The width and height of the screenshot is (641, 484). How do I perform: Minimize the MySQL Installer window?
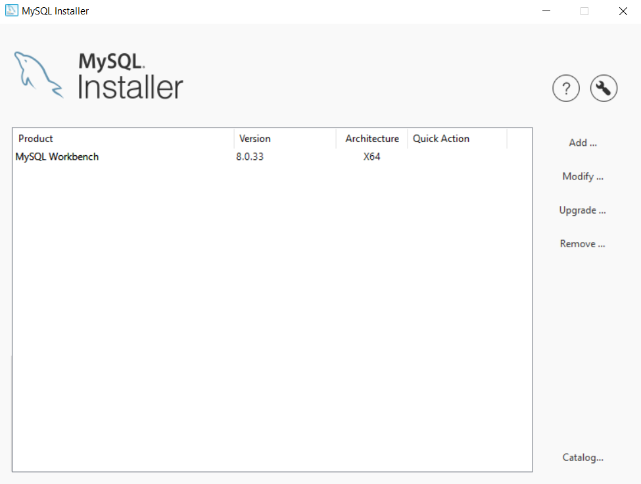[546, 11]
